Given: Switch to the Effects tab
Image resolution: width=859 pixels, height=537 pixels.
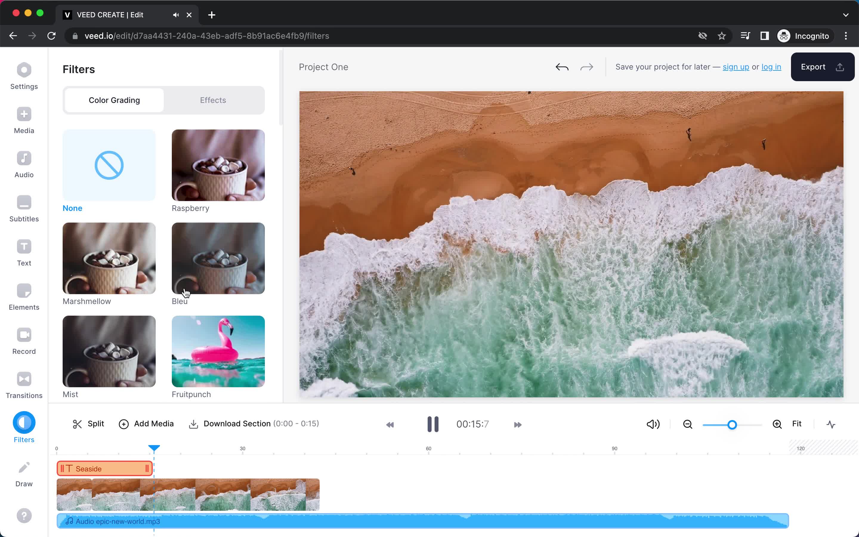Looking at the screenshot, I should tap(213, 100).
